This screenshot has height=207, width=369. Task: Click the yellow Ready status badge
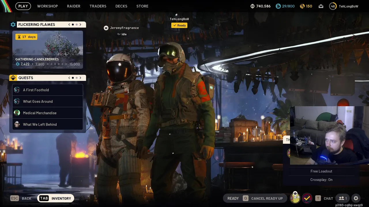tap(179, 25)
